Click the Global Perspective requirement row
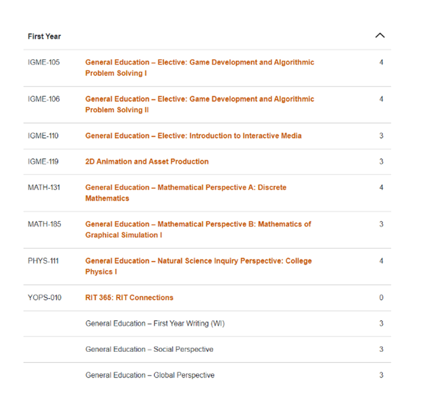The image size is (427, 400). click(x=207, y=375)
